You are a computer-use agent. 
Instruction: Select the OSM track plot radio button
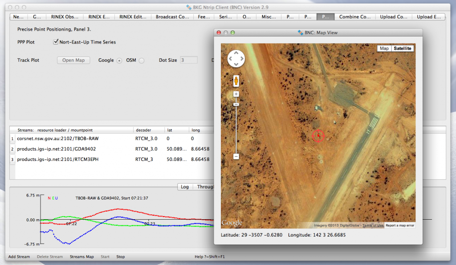[142, 60]
